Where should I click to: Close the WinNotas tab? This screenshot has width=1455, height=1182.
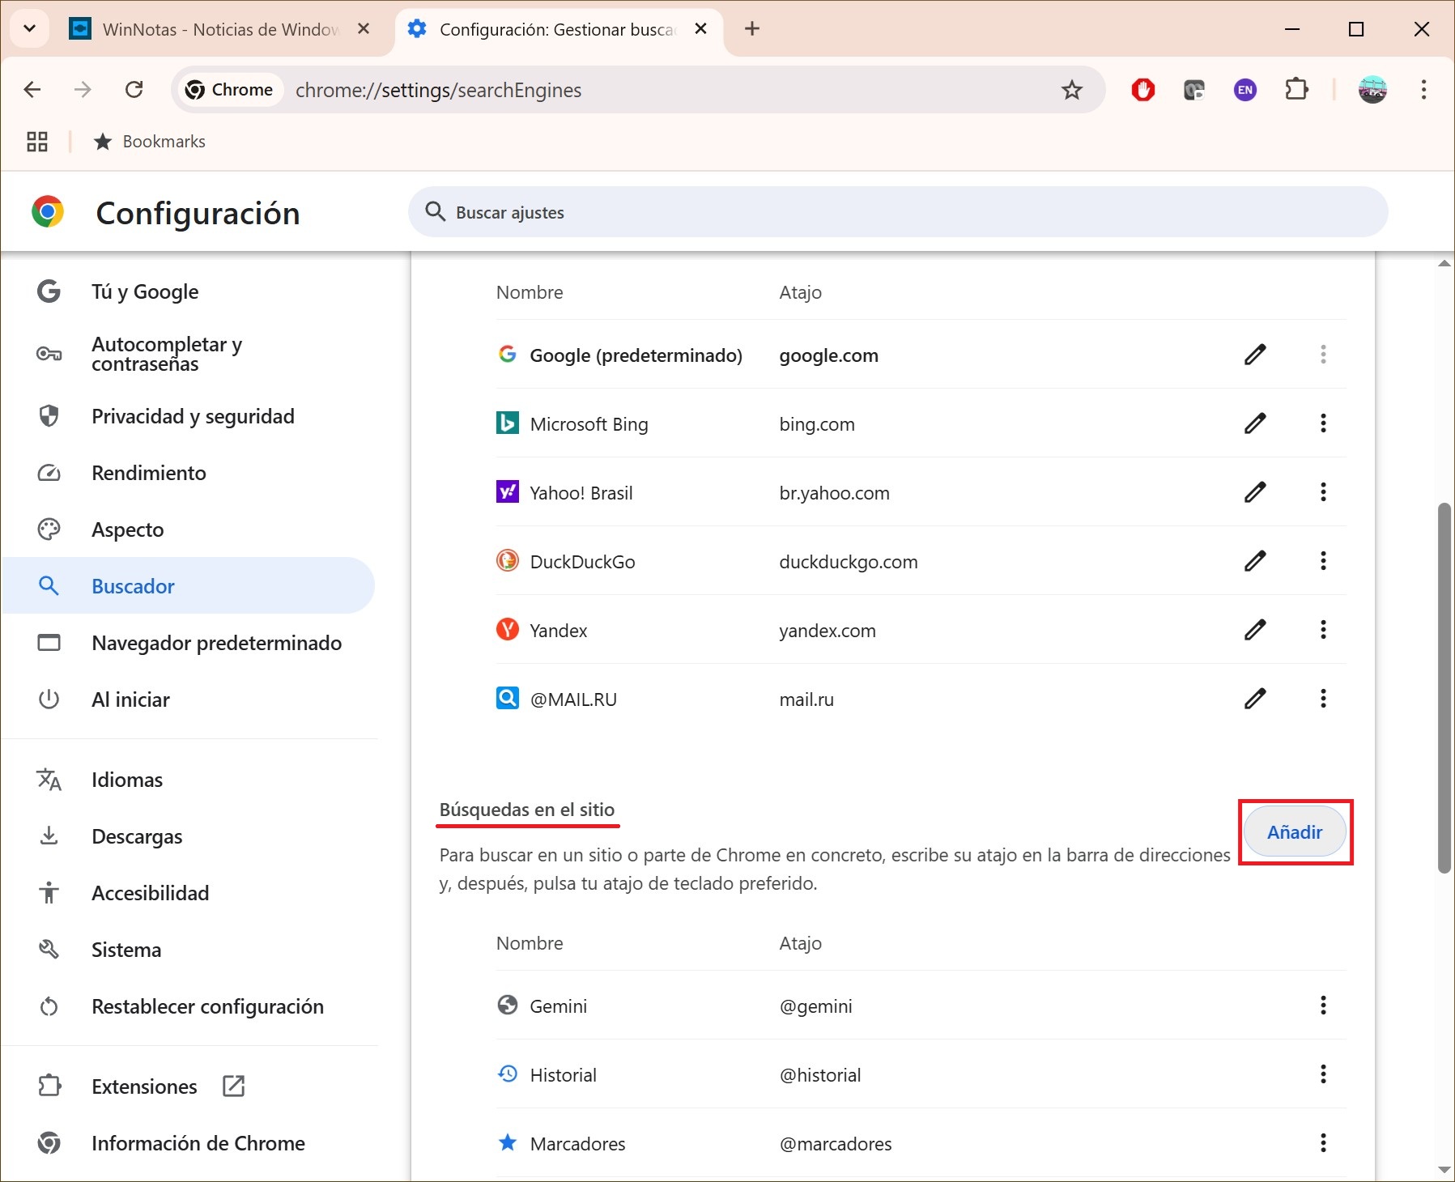(364, 29)
